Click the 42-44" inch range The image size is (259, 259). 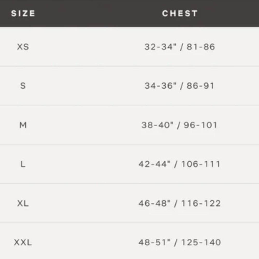click(154, 164)
